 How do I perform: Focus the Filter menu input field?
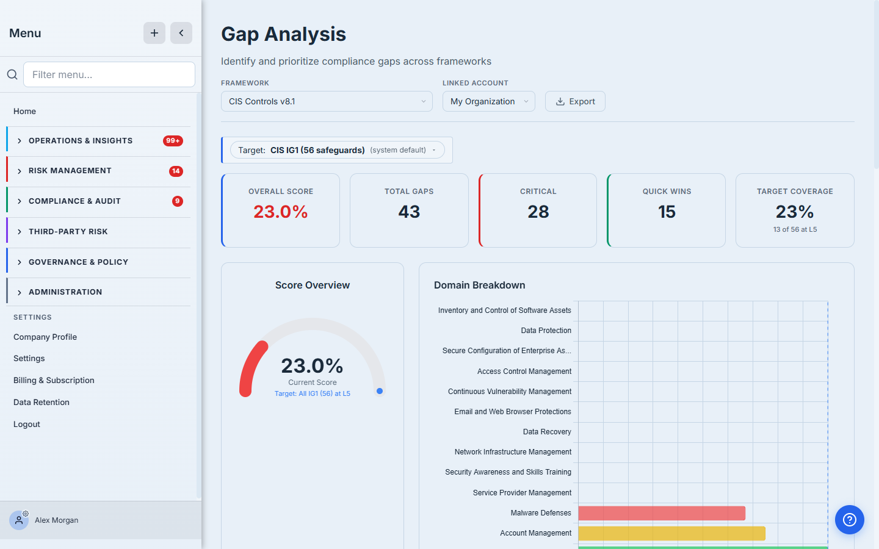pos(109,74)
